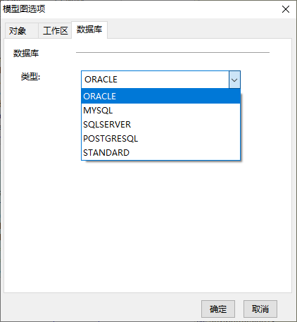Screen dimensions: 297x322
Task: Click the 类型: field label
Action: tap(30, 77)
